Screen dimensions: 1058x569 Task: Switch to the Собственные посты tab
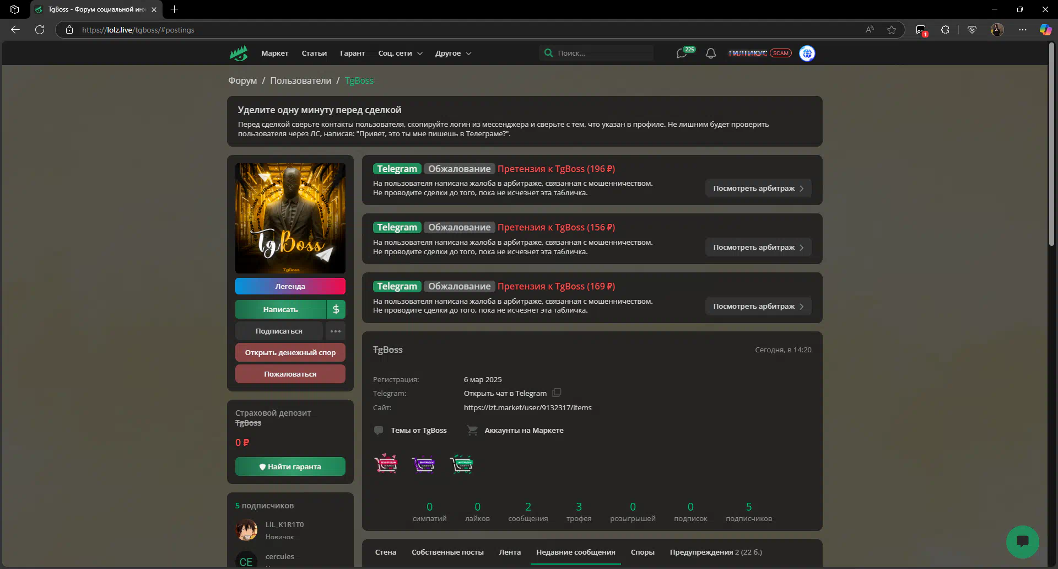(x=447, y=552)
